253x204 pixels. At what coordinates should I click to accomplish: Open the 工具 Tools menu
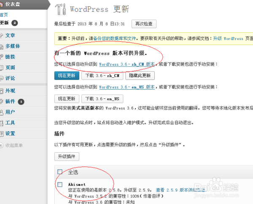click(x=10, y=123)
